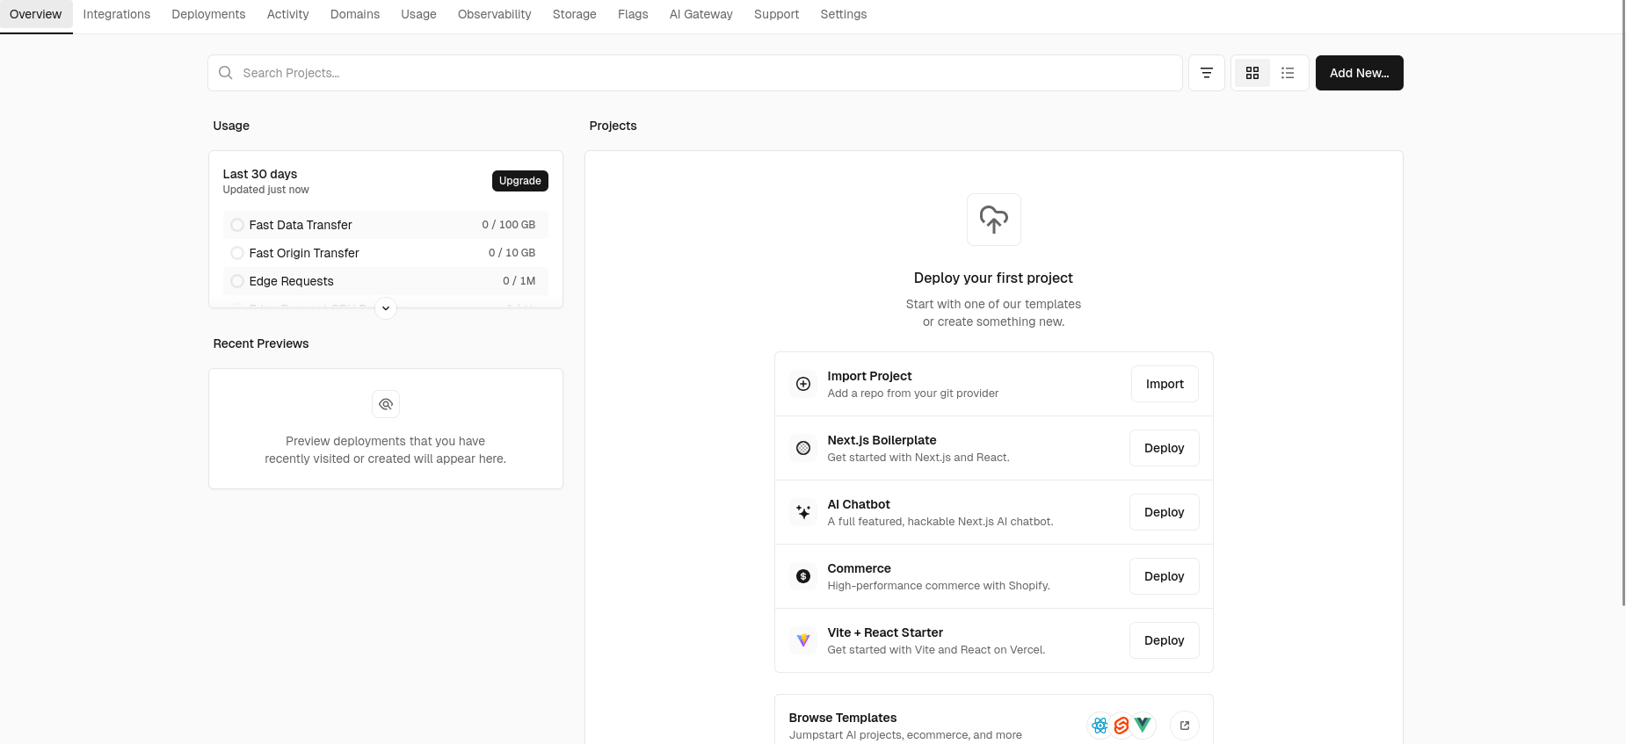The image size is (1626, 744).
Task: Click the Svelte framework icon
Action: coord(1122,726)
